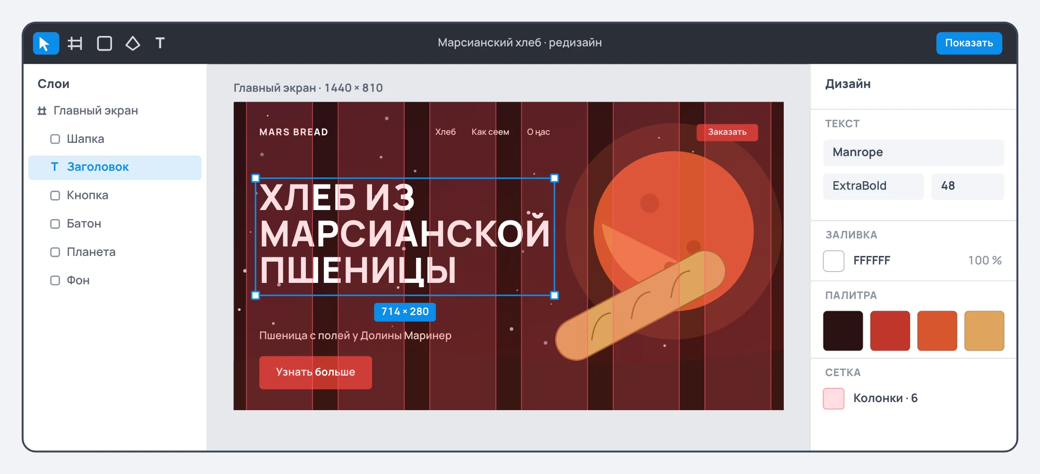The height and width of the screenshot is (474, 1040).
Task: Click the Колонки · 6 grid setting
Action: click(885, 398)
